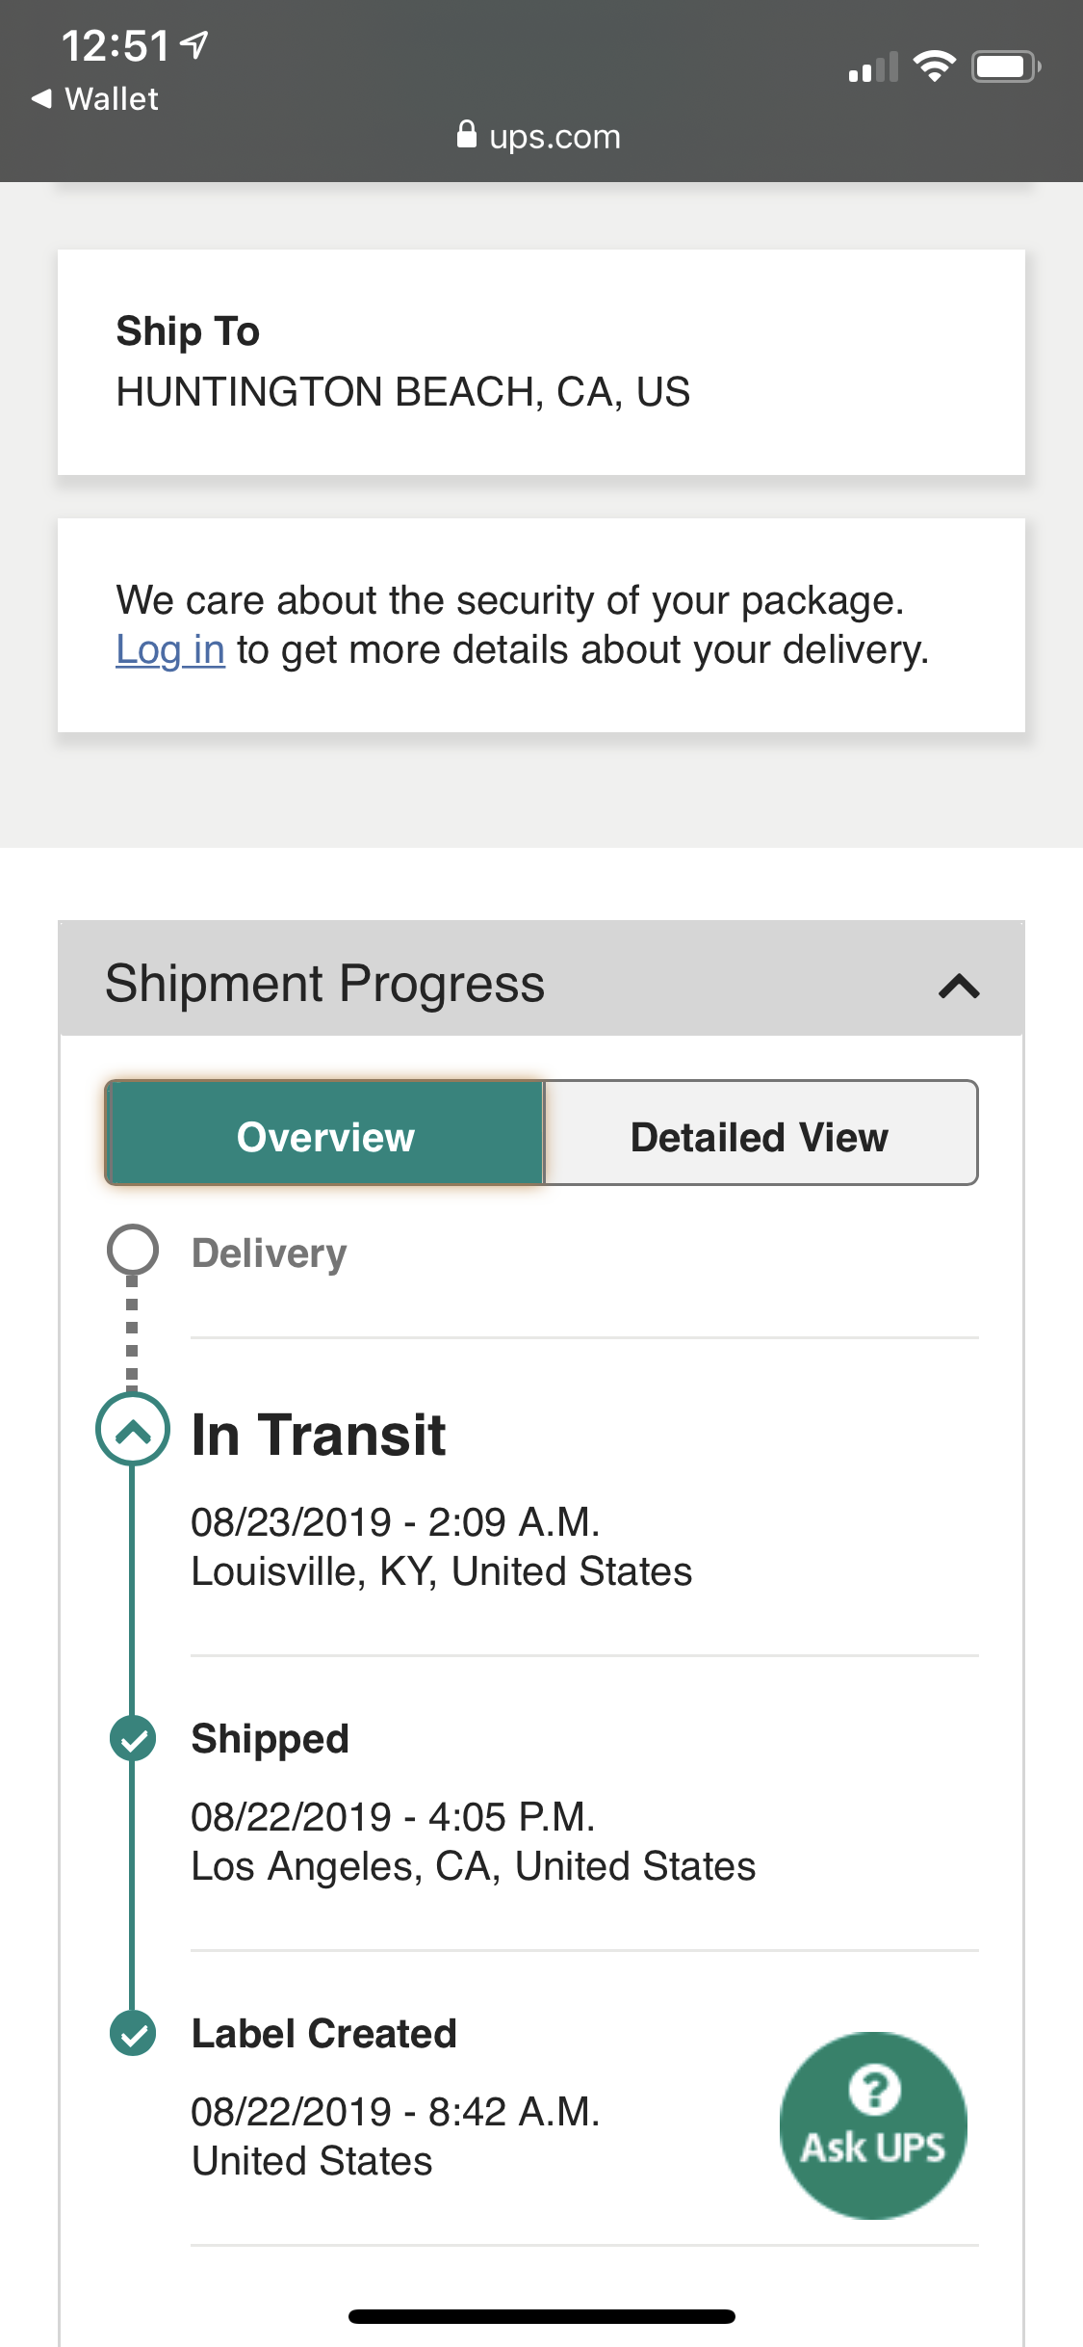Image resolution: width=1083 pixels, height=2347 pixels.
Task: Tap the Label Created checkmark icon
Action: (133, 2034)
